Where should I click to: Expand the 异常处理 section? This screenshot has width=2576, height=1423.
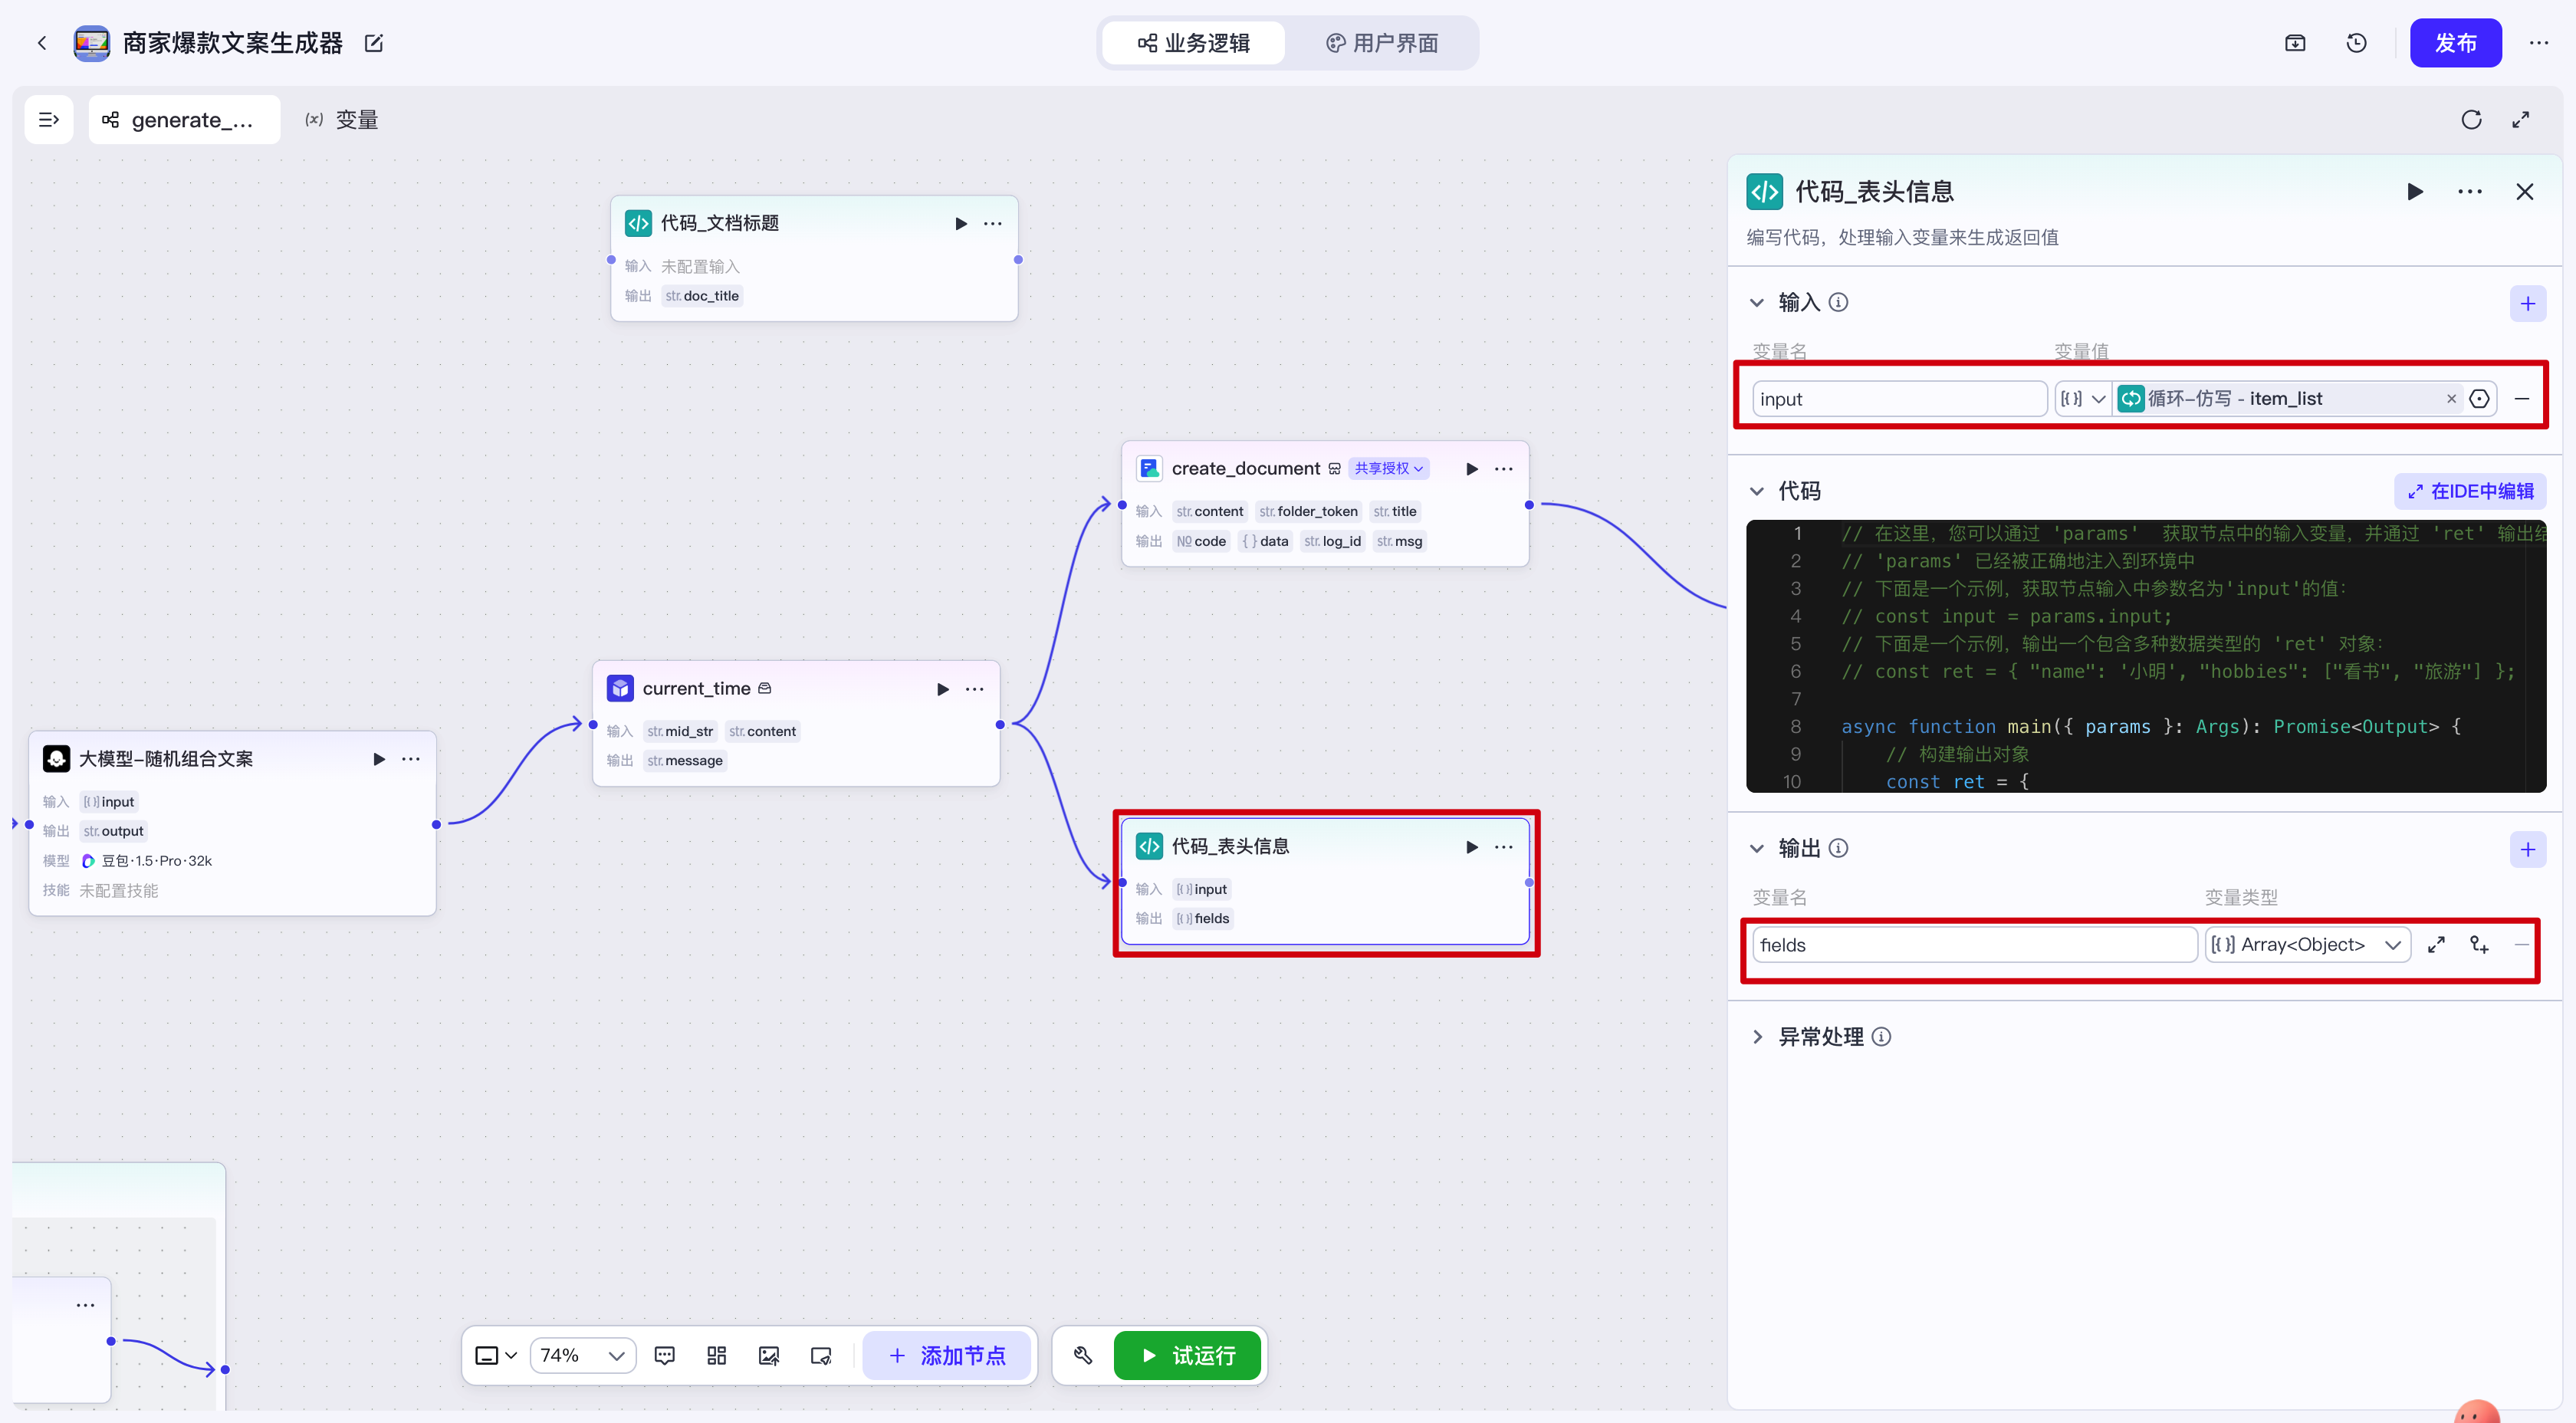coord(1757,1036)
